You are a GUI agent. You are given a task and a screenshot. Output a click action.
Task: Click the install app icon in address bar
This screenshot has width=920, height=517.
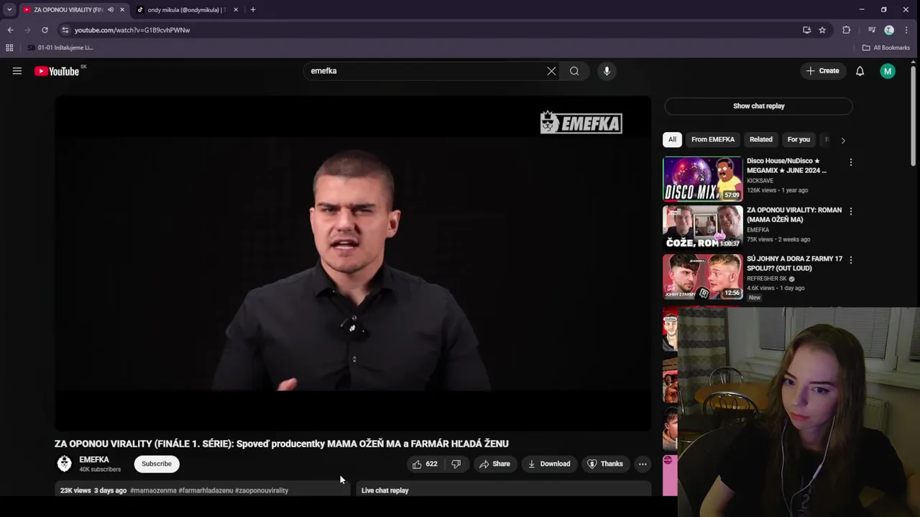pyautogui.click(x=806, y=30)
